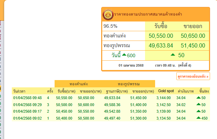Image resolution: width=217 pixels, height=139 pixels.
Task: Click the ทองคำแท่ง group header in the history table
Action: pos(79,84)
